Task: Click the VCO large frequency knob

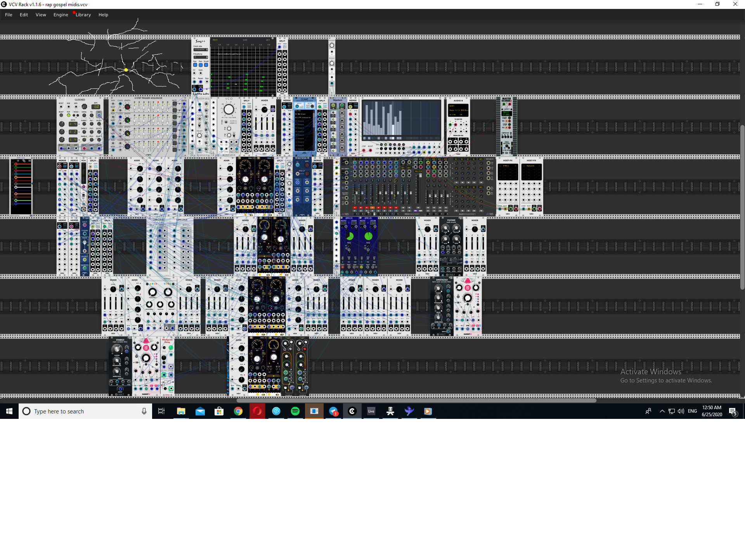Action: click(x=229, y=109)
